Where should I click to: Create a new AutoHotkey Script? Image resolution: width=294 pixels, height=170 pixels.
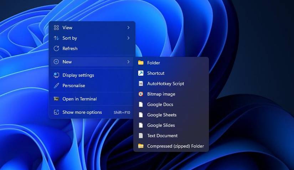point(171,84)
